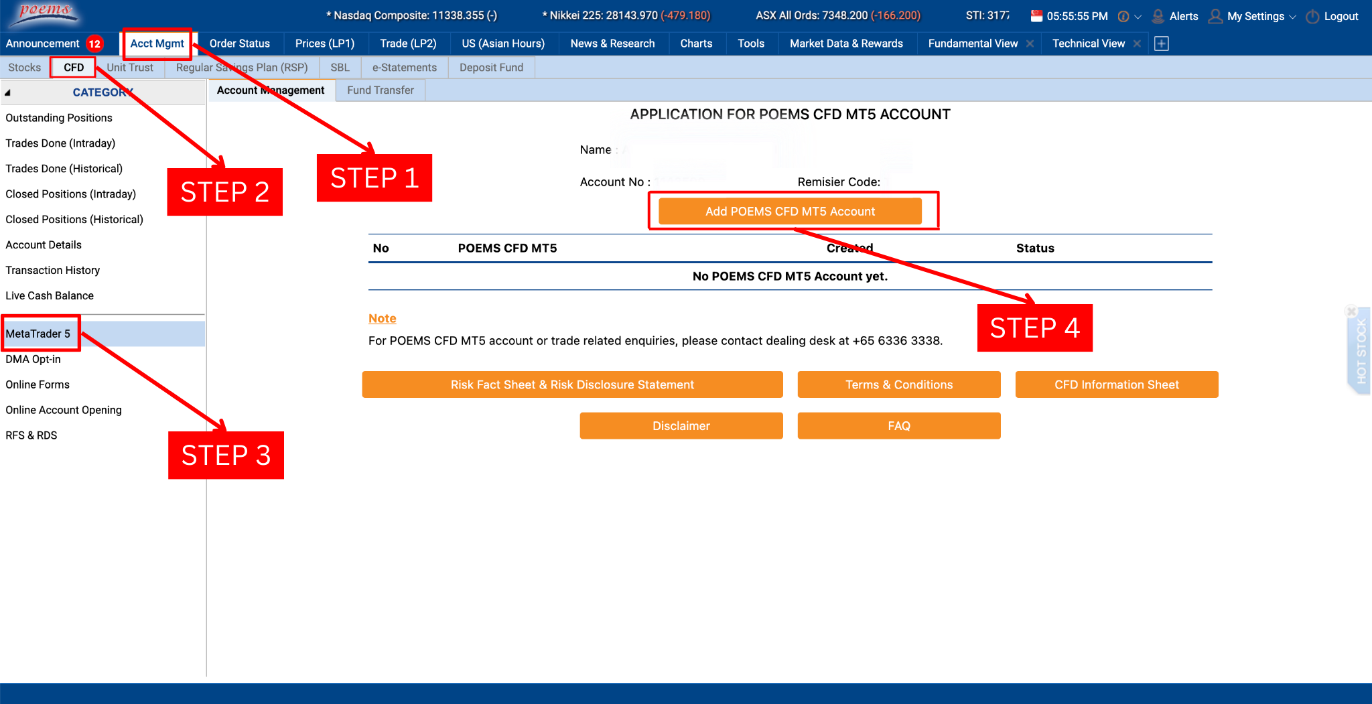
Task: Open Alerts
Action: (1176, 16)
